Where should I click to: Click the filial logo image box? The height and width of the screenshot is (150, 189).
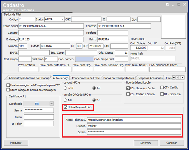pos(174,27)
